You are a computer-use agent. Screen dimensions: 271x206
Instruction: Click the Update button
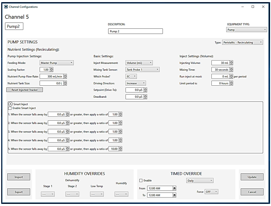click(252, 177)
